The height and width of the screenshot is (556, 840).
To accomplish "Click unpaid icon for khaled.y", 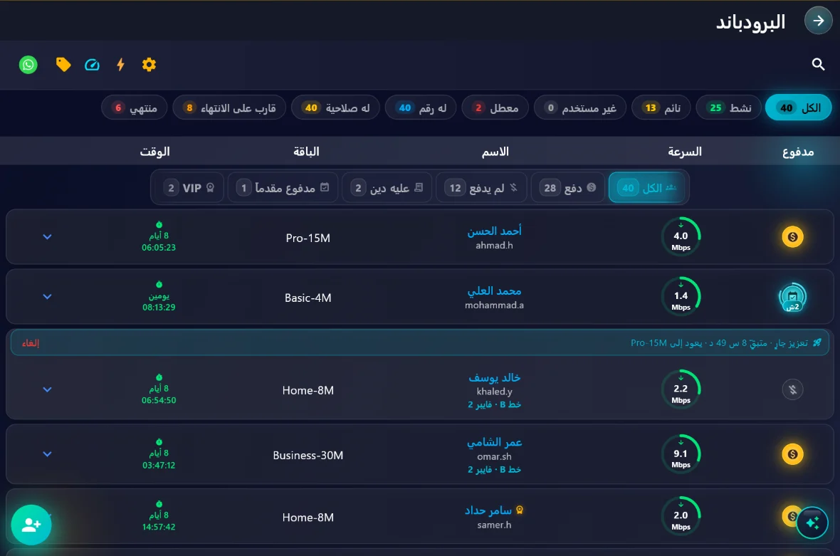I will [x=792, y=389].
